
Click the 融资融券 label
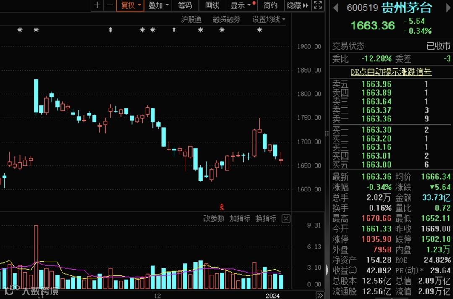tap(226, 19)
